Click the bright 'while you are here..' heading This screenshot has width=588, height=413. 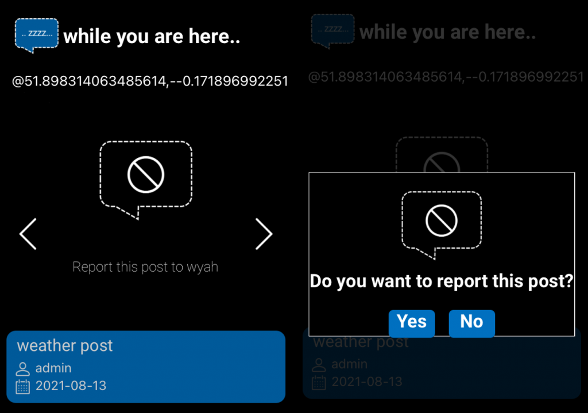point(152,37)
